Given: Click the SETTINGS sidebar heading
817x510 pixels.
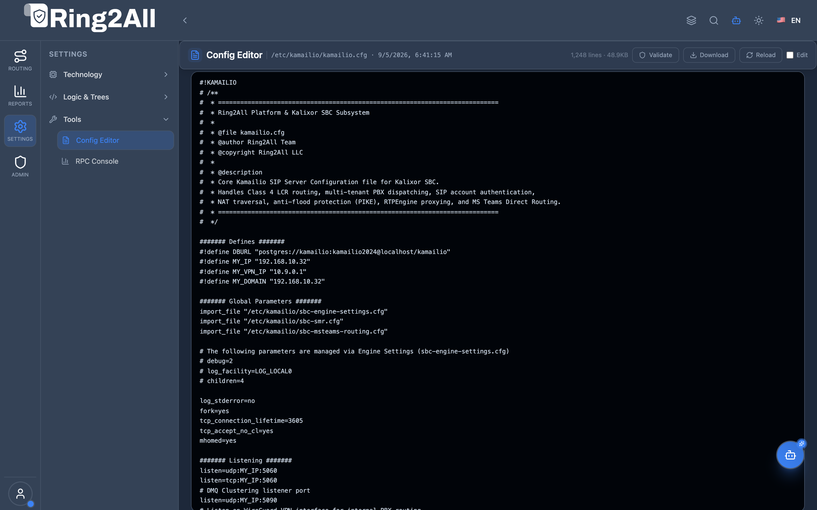Looking at the screenshot, I should (x=68, y=54).
